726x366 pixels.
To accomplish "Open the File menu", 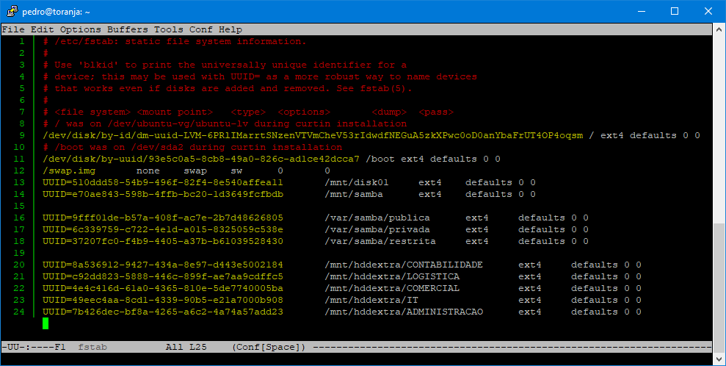I will coord(13,29).
